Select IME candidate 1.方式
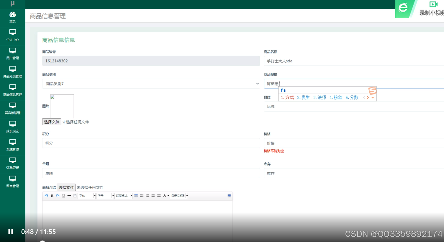 287,97
